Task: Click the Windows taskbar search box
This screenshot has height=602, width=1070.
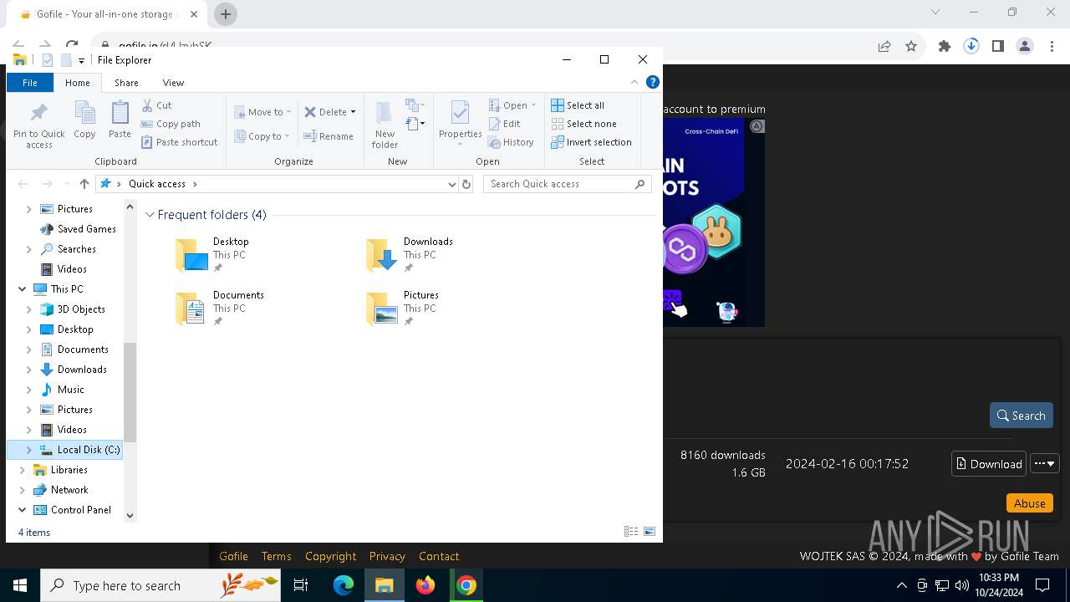Action: [160, 585]
